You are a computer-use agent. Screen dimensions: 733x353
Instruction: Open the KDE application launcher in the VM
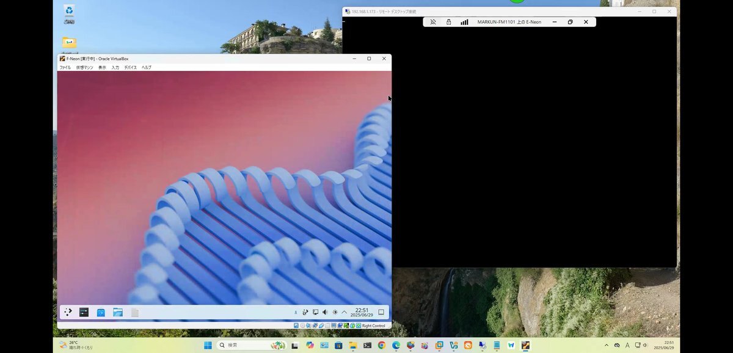coord(68,312)
